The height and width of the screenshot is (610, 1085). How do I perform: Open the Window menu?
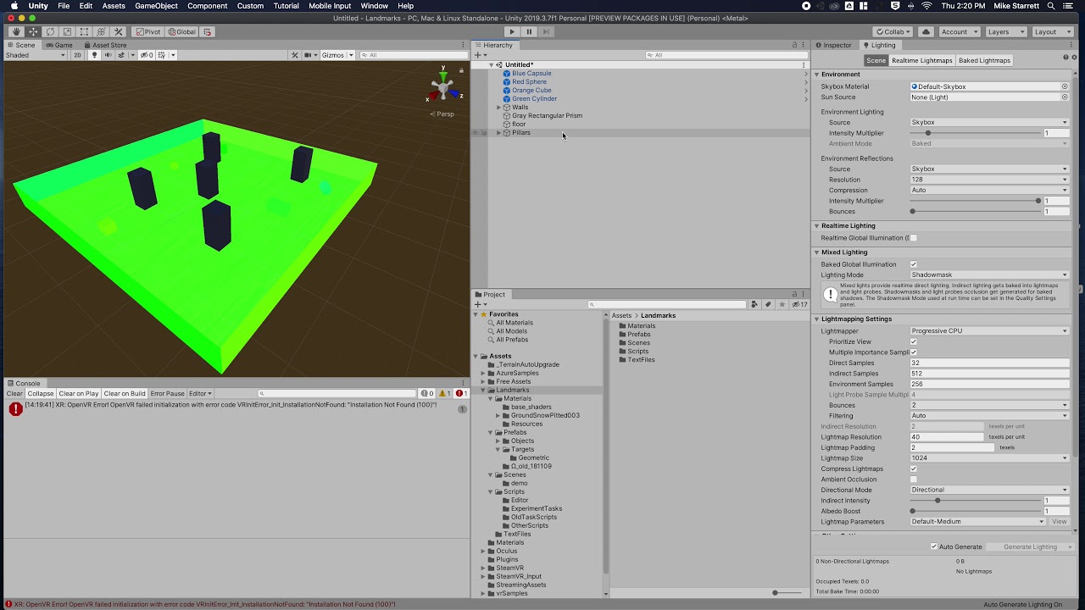click(375, 6)
